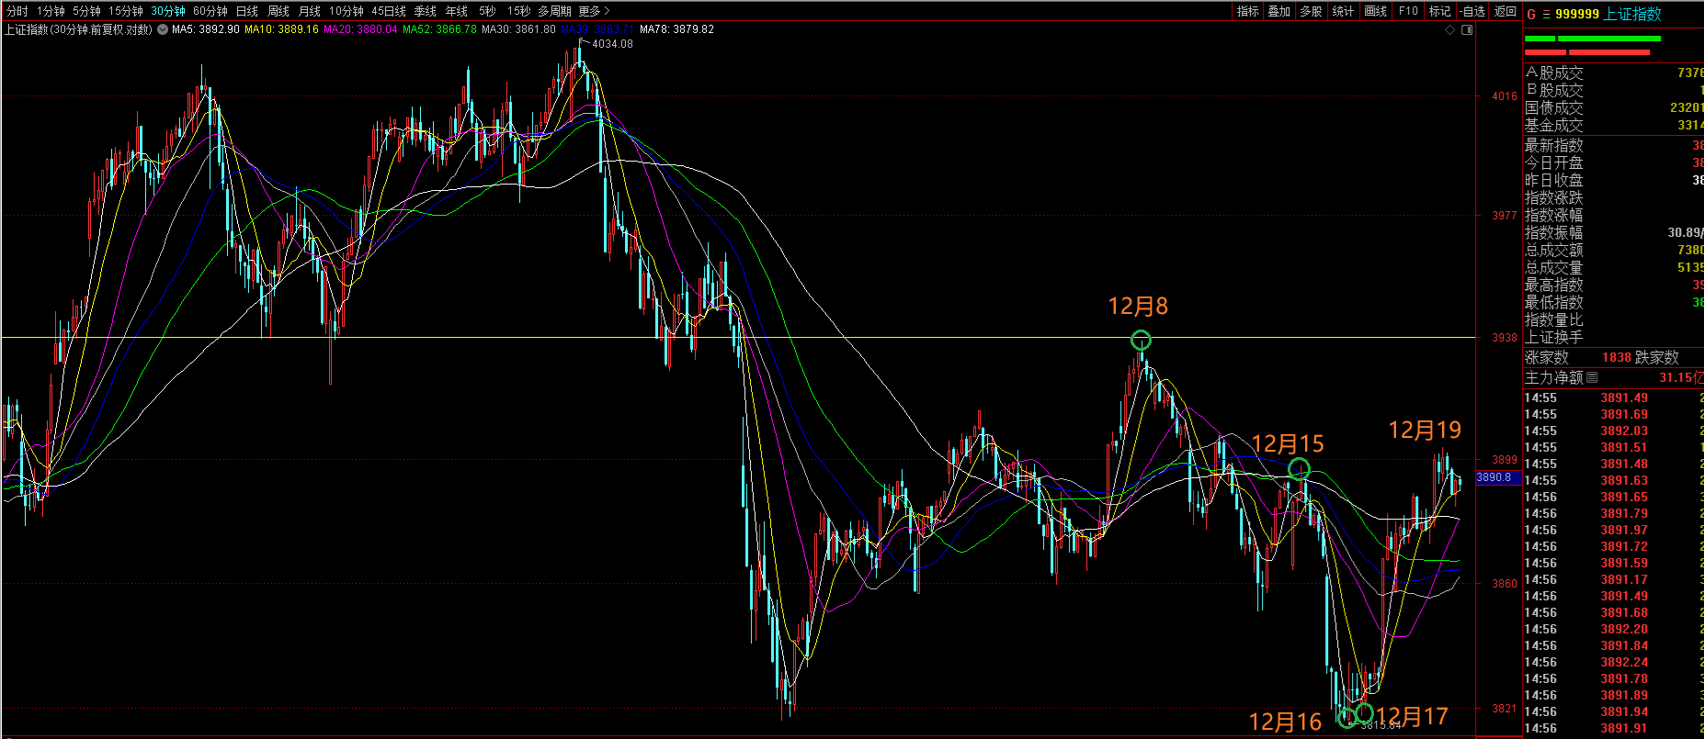Switch to 周线 weekly chart
1704x739 pixels.
[x=278, y=11]
